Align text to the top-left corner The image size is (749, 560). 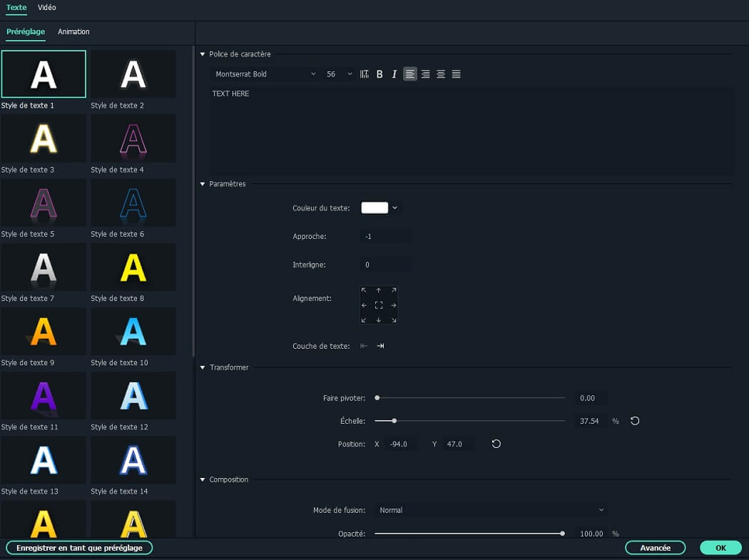[364, 290]
